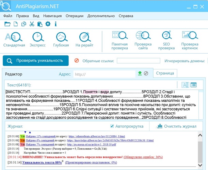Viewport: 208px width, 170px height.
Task: Click journal scrollbar up arrow
Action: [200, 135]
